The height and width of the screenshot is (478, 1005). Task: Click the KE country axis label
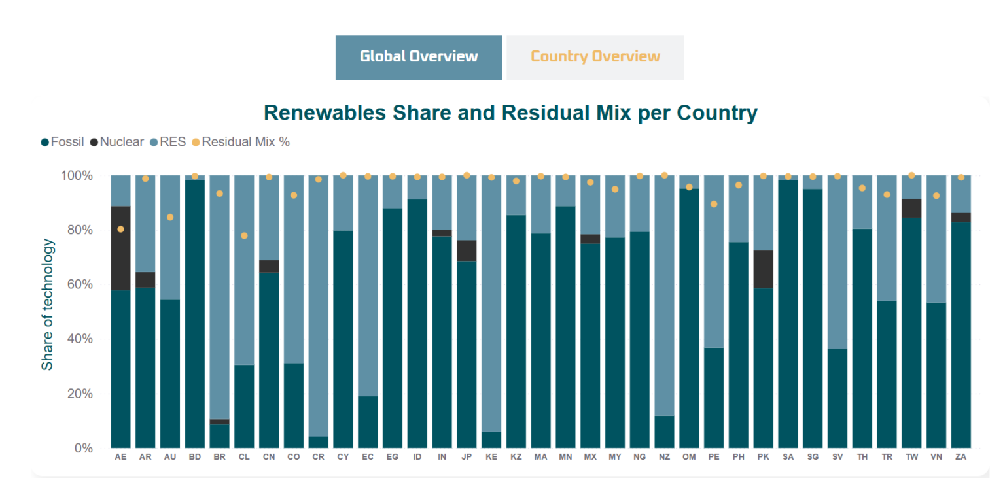(x=491, y=457)
